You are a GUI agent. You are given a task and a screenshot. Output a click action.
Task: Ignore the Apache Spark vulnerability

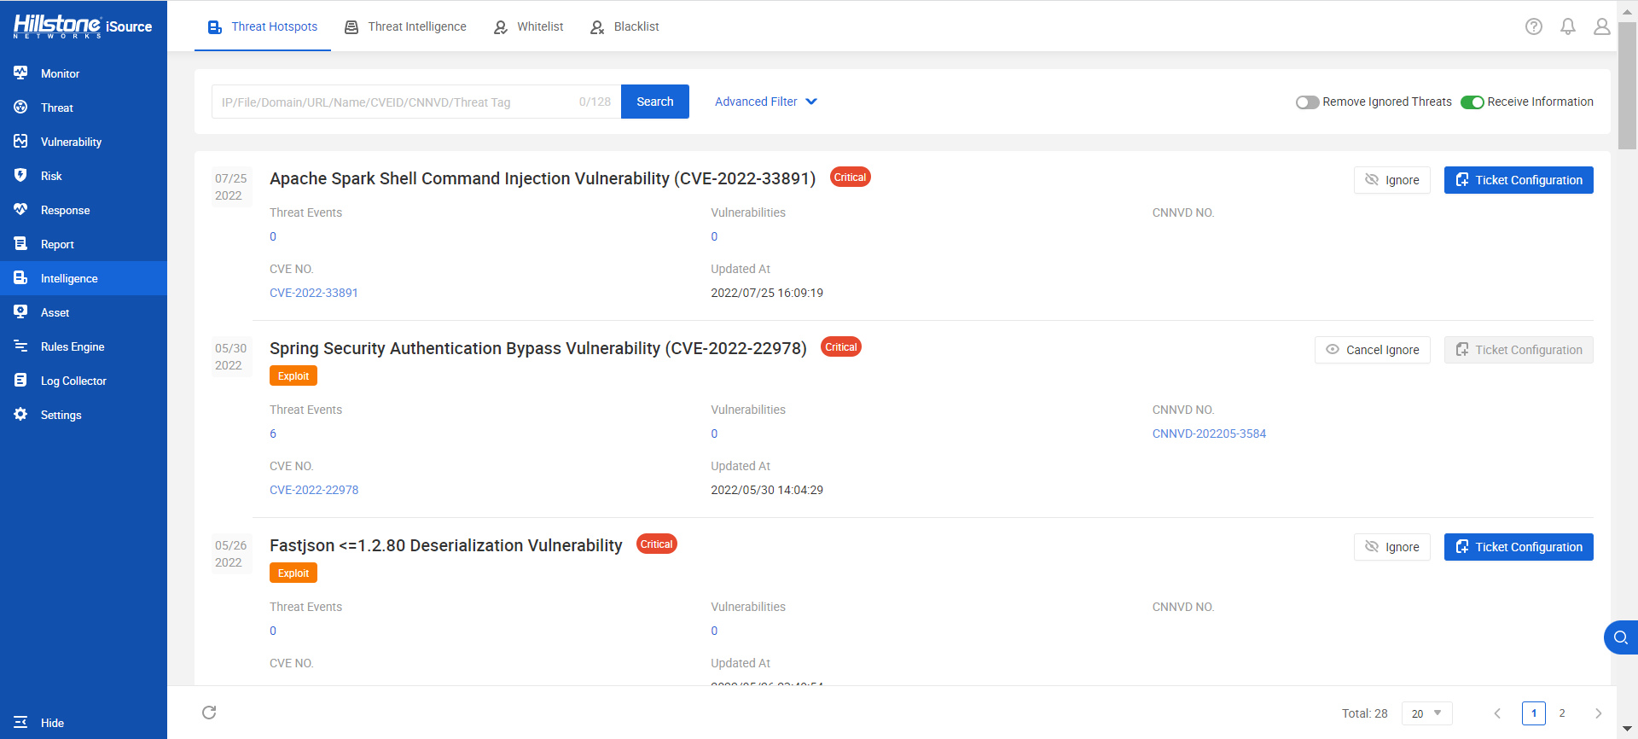tap(1392, 180)
